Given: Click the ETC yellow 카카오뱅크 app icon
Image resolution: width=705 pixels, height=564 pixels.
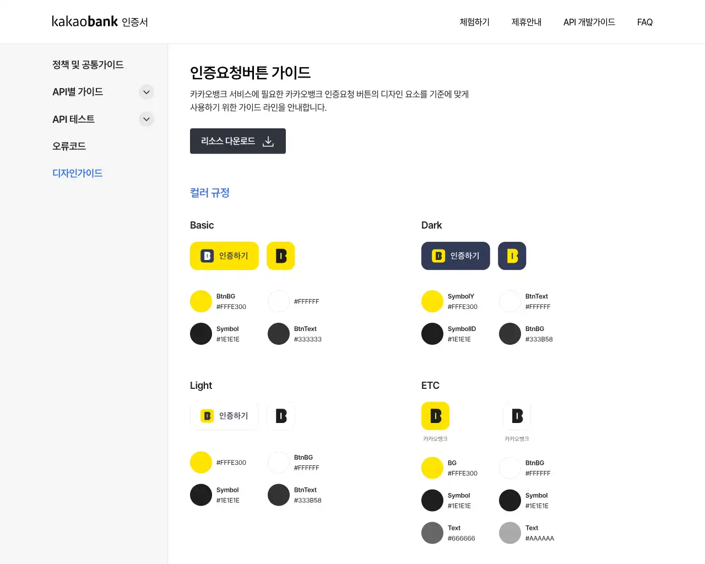Looking at the screenshot, I should pos(435,416).
